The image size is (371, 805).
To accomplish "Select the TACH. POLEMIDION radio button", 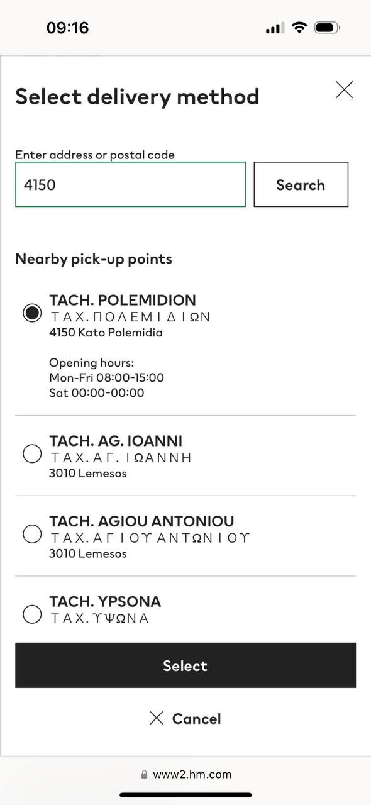I will pyautogui.click(x=32, y=313).
